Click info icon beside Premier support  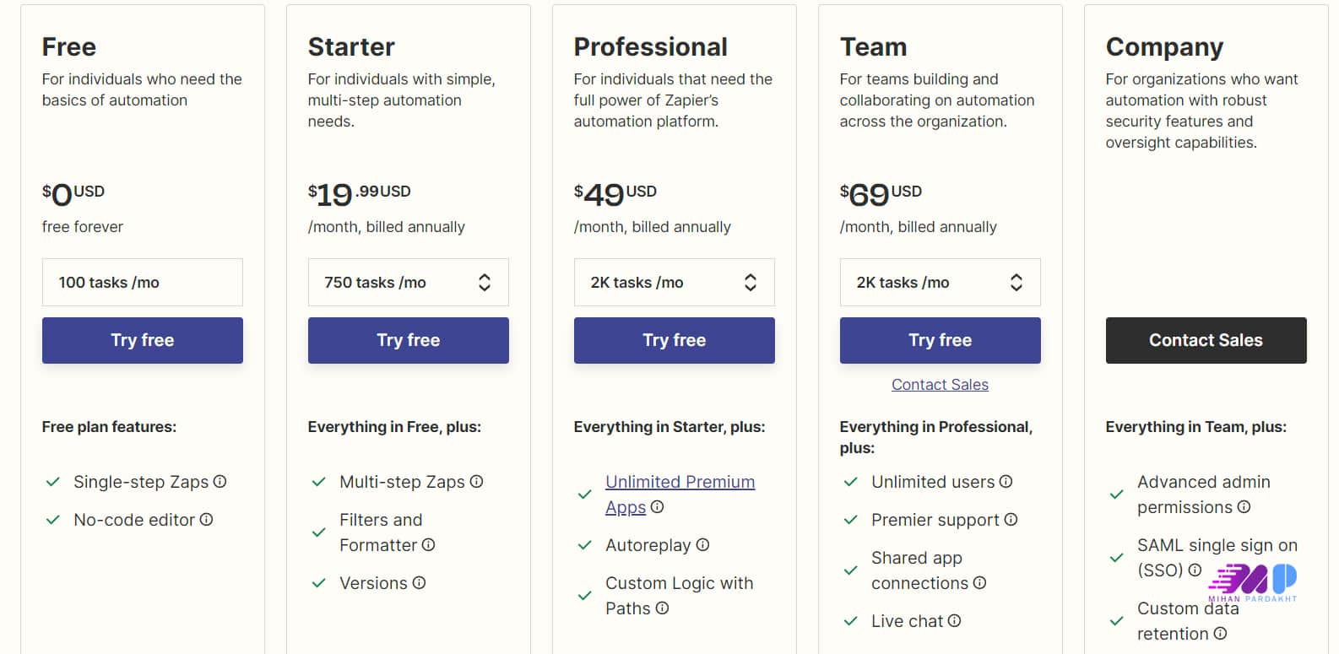pyautogui.click(x=1011, y=520)
